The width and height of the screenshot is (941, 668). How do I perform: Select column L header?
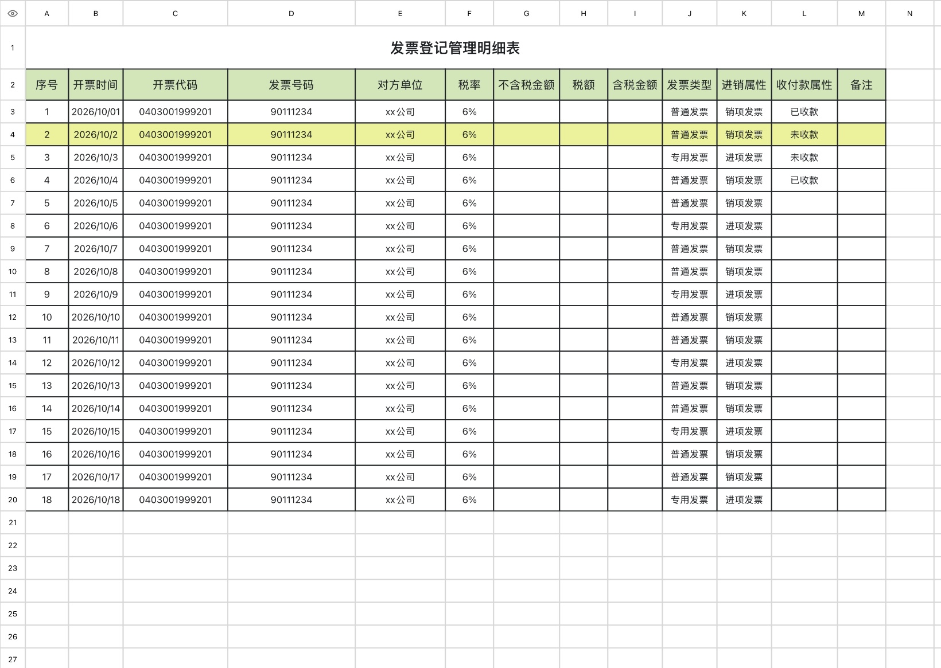coord(804,13)
